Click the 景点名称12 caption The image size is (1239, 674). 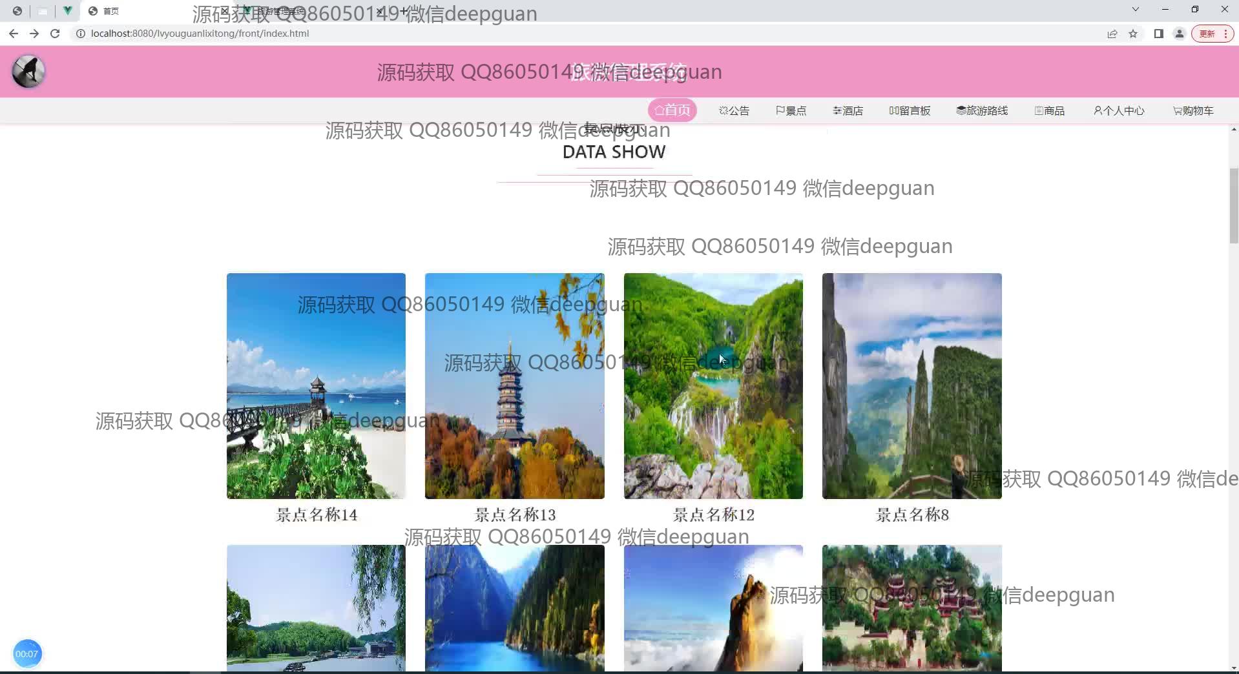pyautogui.click(x=713, y=515)
